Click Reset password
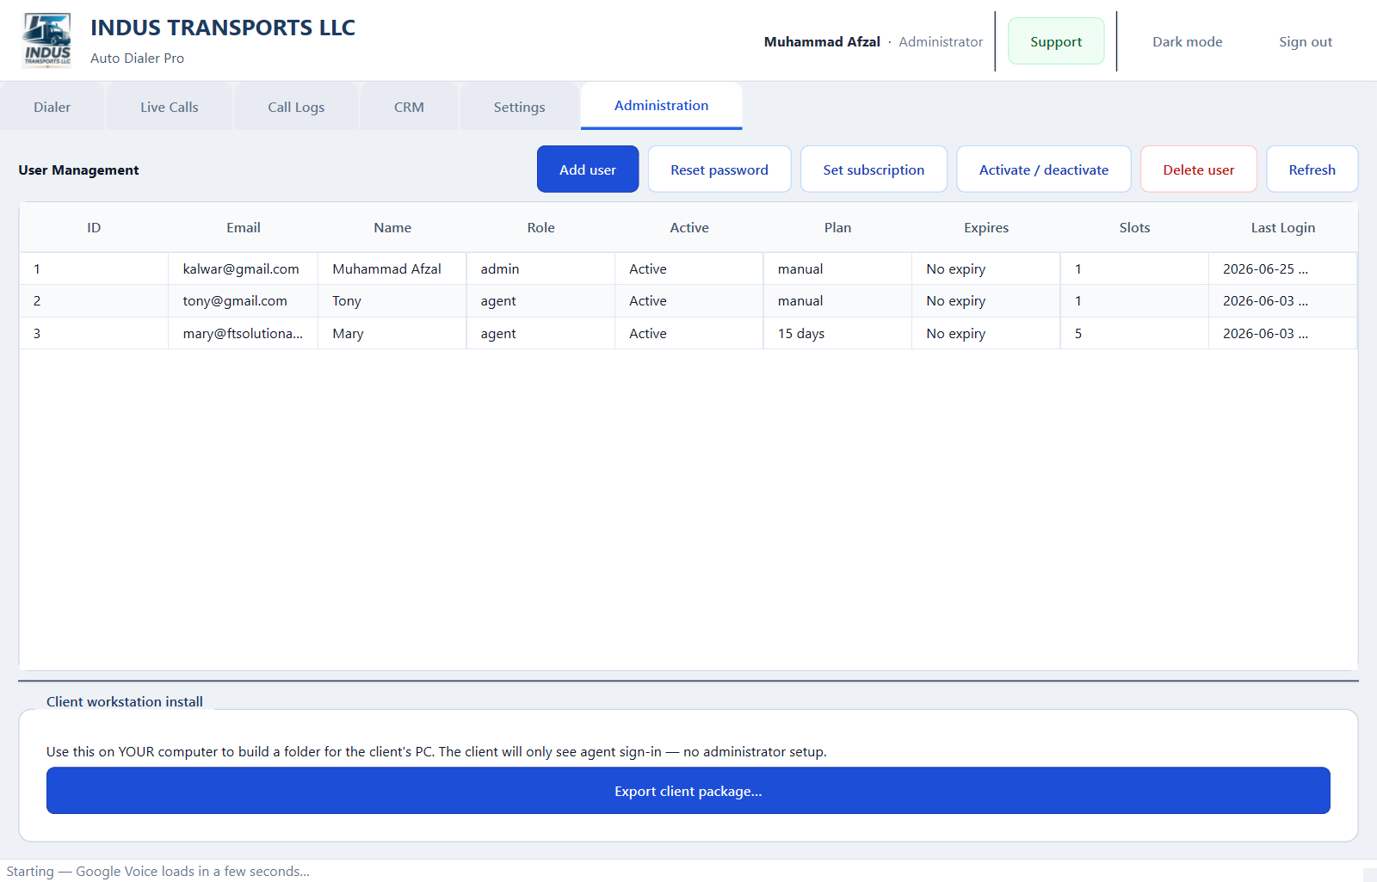Viewport: 1377px width, 882px height. (719, 170)
